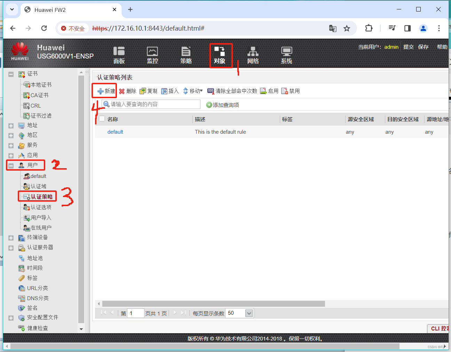The image size is (451, 352).
Task: Open a new browser tab
Action: 130,9
